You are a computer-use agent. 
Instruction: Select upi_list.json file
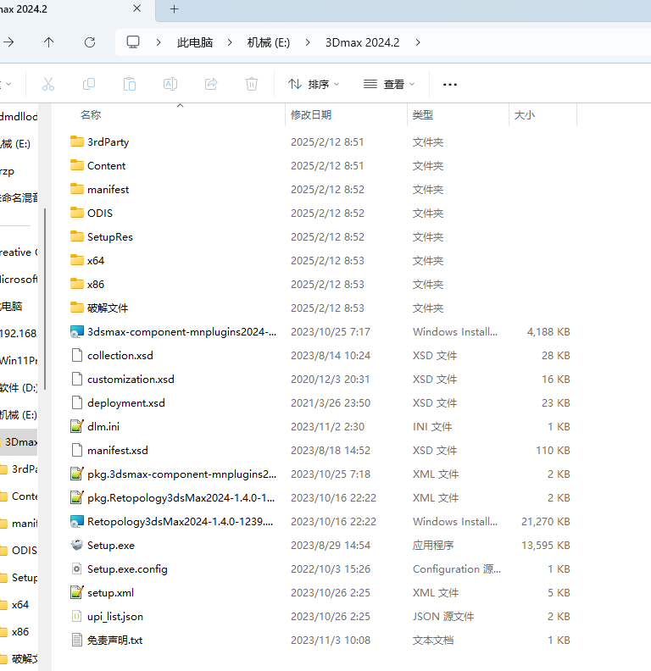(107, 617)
